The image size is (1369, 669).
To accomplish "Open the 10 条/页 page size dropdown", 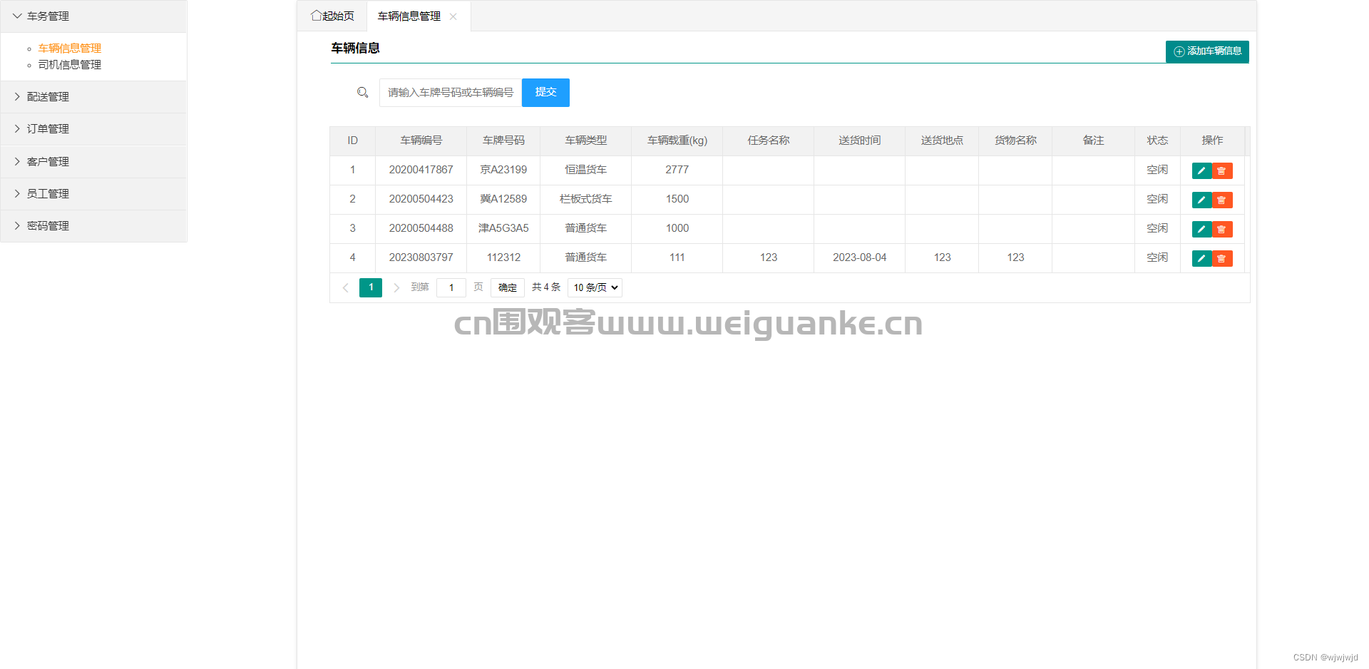I will 595,287.
